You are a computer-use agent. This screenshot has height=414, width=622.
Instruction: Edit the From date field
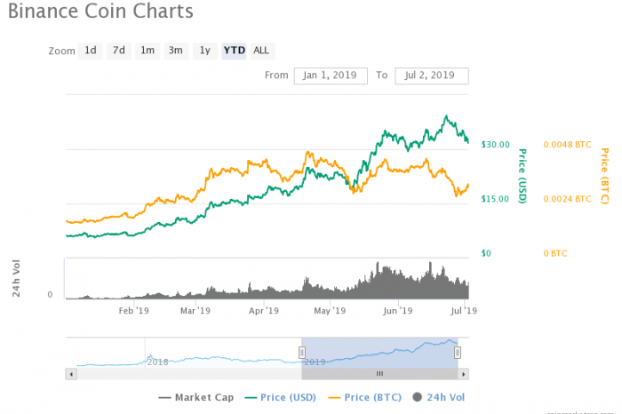[331, 76]
